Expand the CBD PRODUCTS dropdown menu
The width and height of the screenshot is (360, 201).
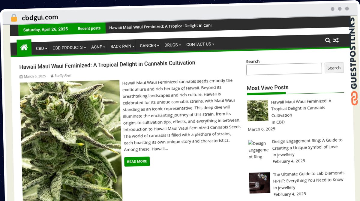click(69, 48)
